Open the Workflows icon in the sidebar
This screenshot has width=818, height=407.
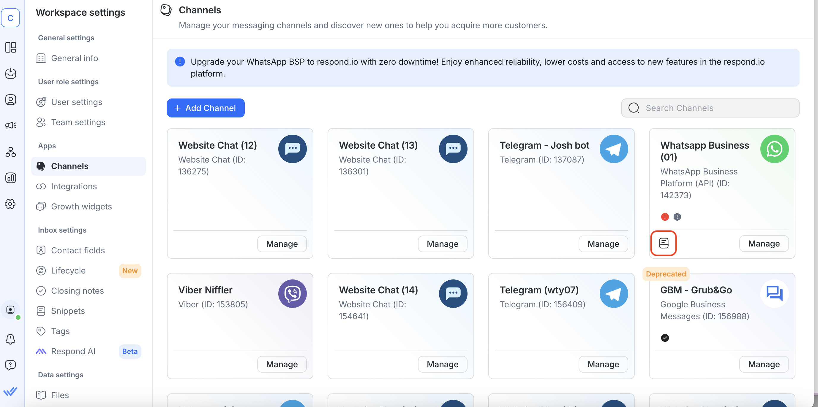(x=11, y=152)
